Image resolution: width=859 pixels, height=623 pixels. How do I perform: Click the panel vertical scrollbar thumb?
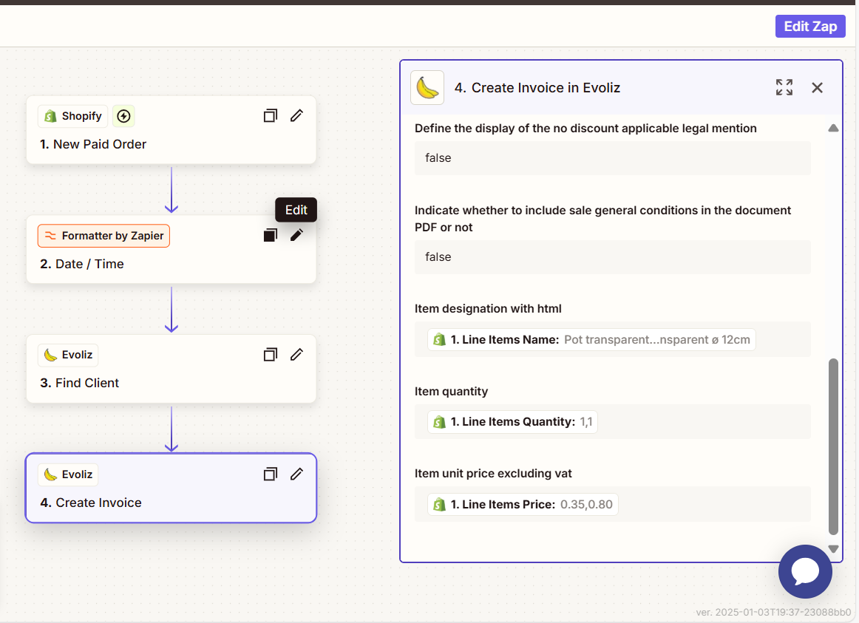click(x=833, y=446)
